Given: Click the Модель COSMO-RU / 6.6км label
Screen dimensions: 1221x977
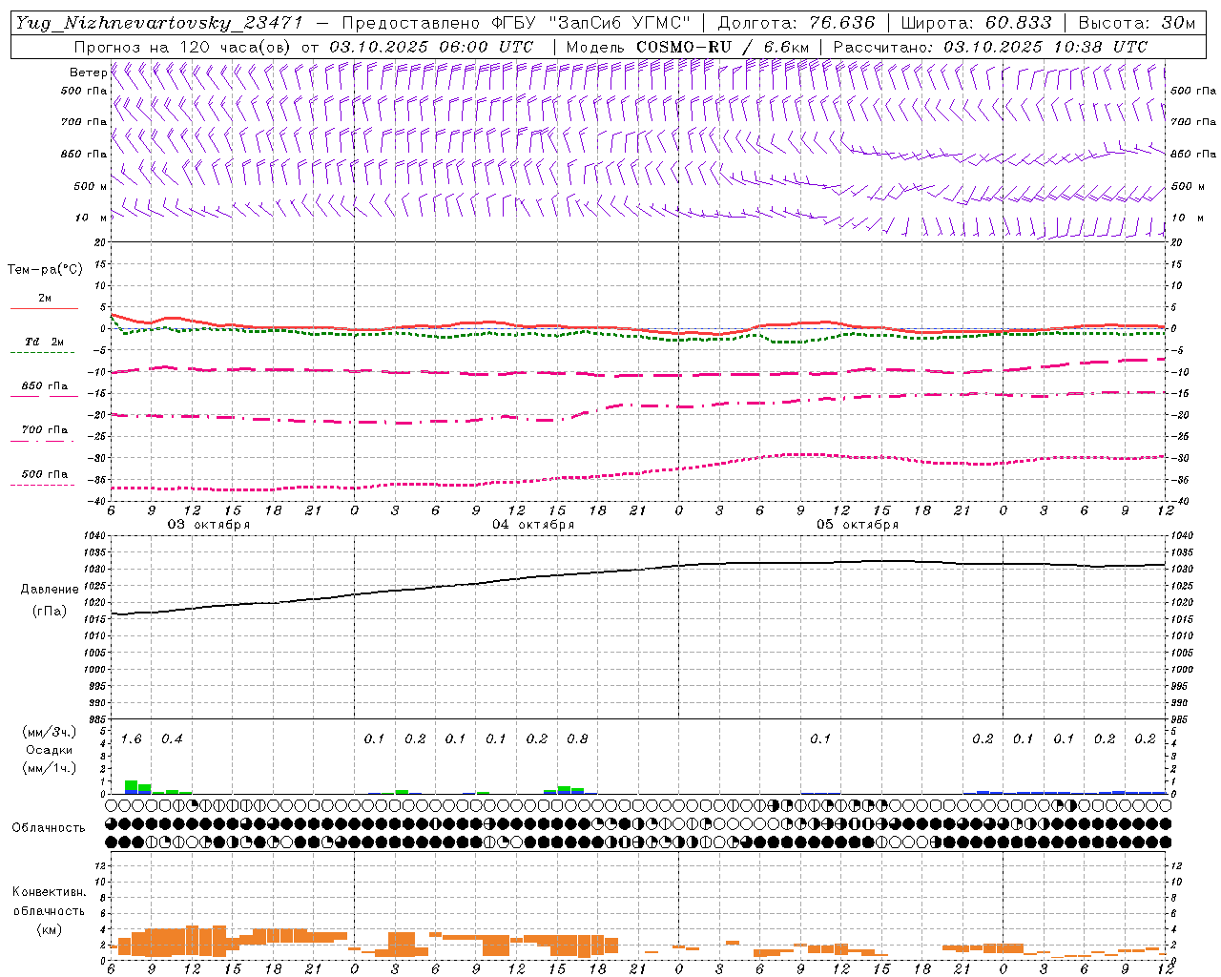Looking at the screenshot, I should [x=688, y=47].
